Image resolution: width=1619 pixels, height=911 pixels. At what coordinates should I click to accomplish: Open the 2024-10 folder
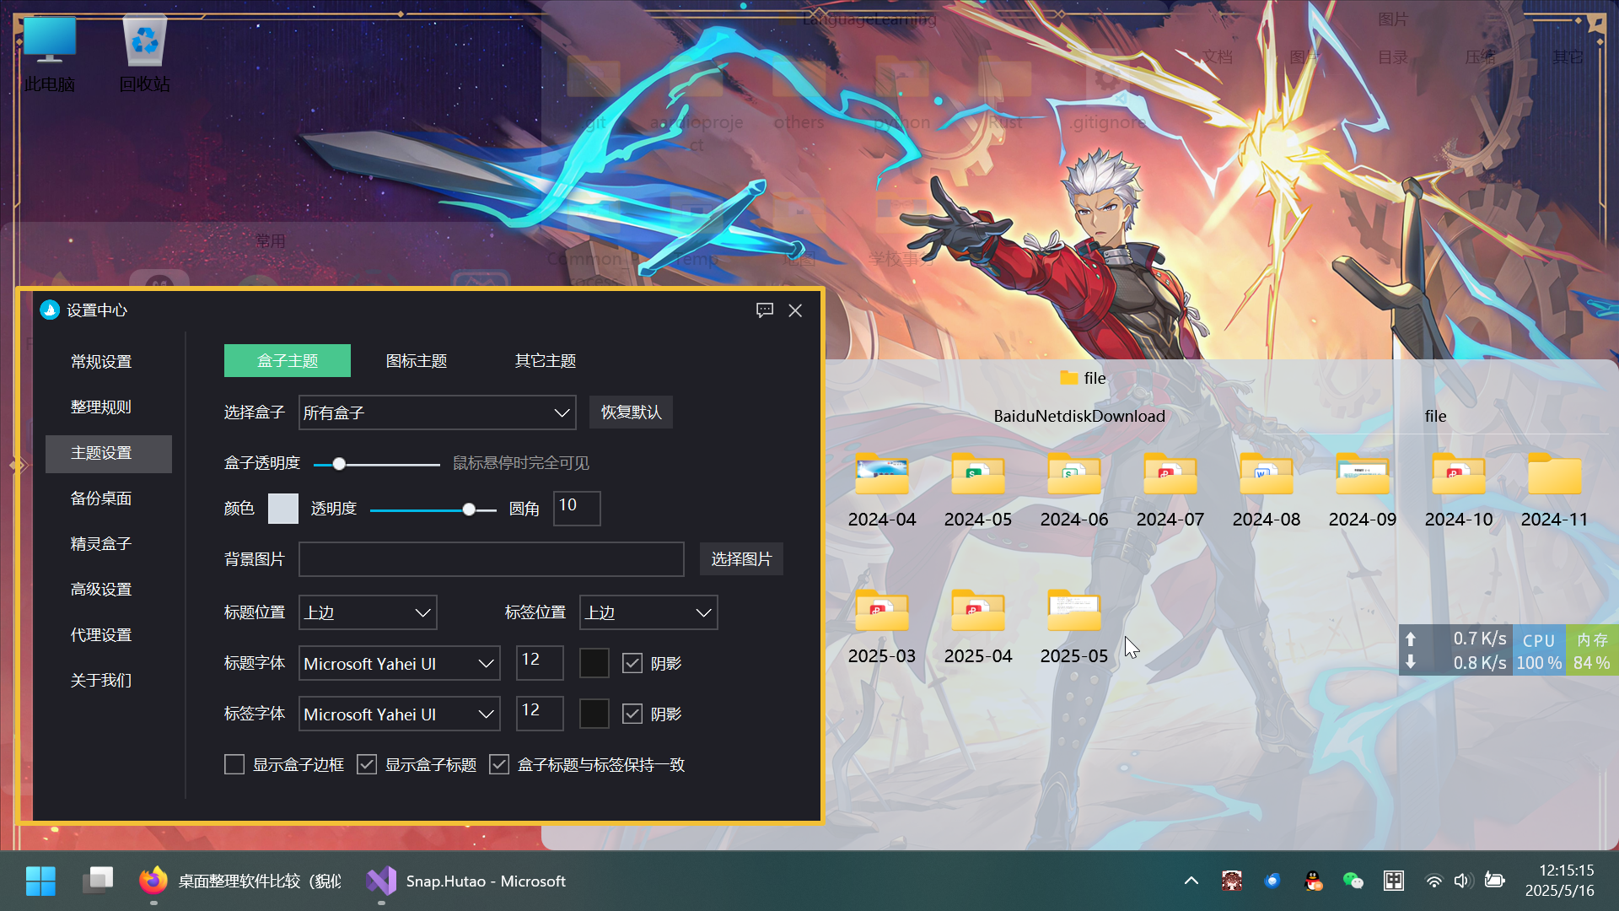pos(1459,491)
